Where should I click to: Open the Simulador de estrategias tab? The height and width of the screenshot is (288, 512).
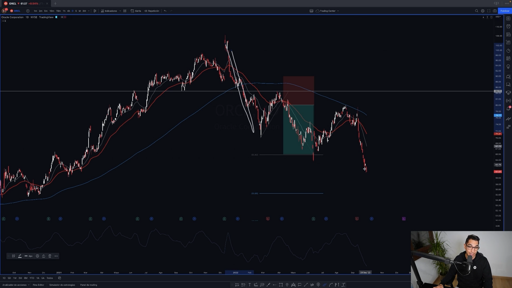click(x=62, y=285)
